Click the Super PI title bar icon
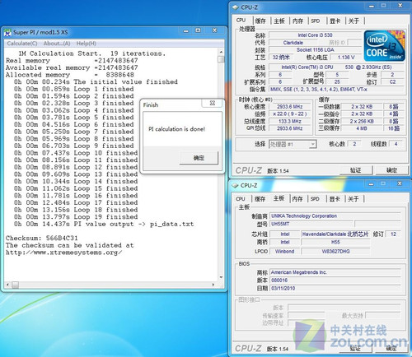 [x=8, y=32]
